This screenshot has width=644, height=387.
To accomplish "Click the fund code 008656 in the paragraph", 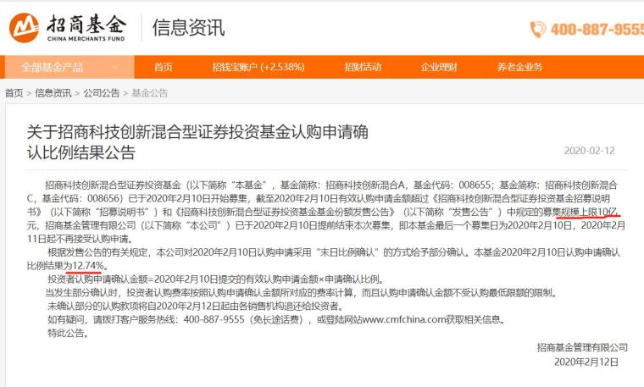I will pyautogui.click(x=105, y=199).
